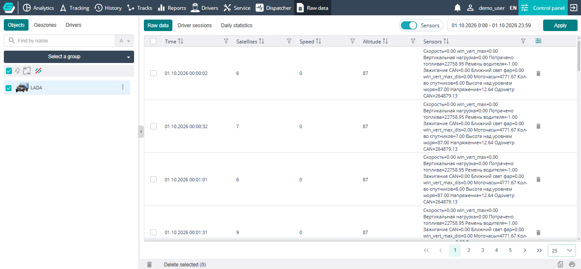Open the Control panel
581x269 pixels.
543,8
